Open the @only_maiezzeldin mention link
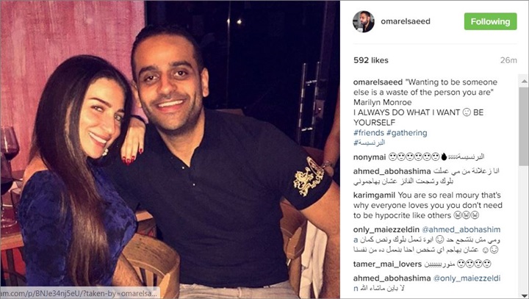 [x=467, y=278]
